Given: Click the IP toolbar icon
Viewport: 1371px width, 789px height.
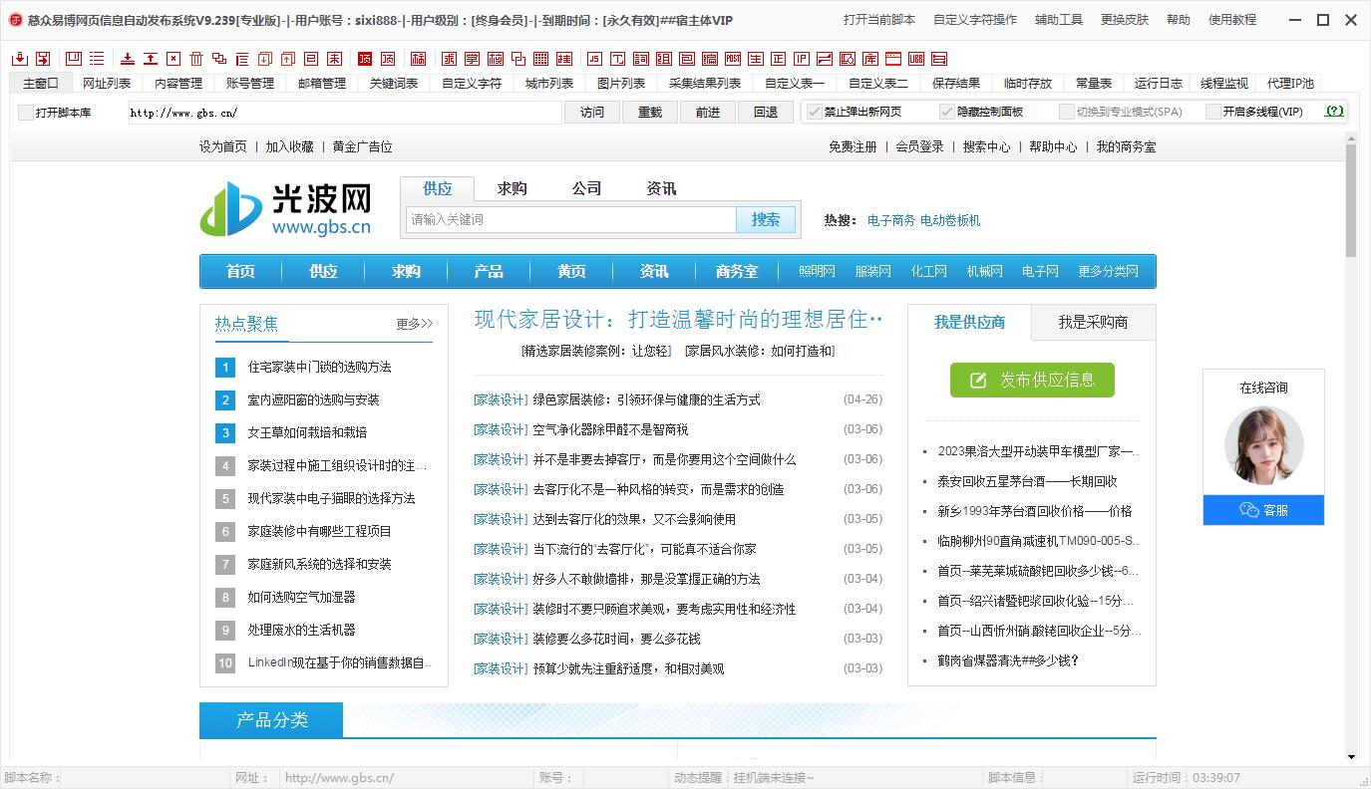Looking at the screenshot, I should 802,59.
